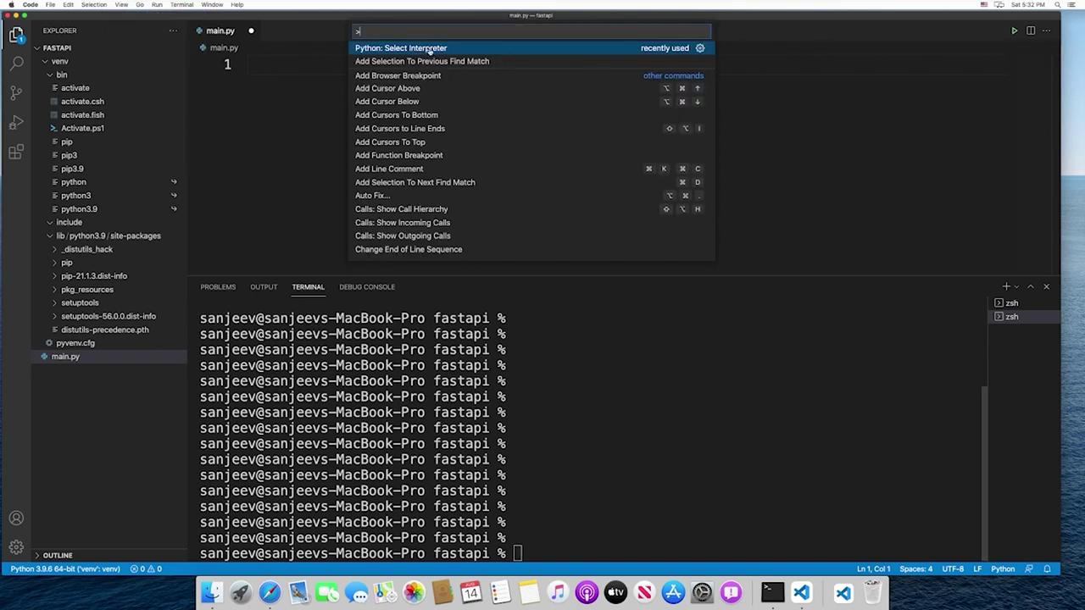Open main.py in the explorer tree

point(65,357)
